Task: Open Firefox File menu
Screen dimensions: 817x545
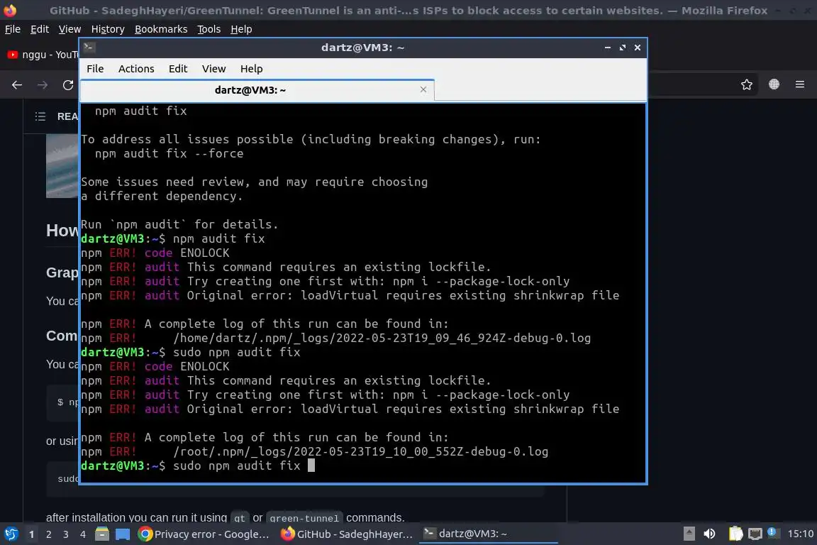Action: click(13, 29)
